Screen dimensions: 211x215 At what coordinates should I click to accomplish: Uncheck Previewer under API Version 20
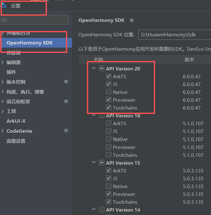click(108, 100)
